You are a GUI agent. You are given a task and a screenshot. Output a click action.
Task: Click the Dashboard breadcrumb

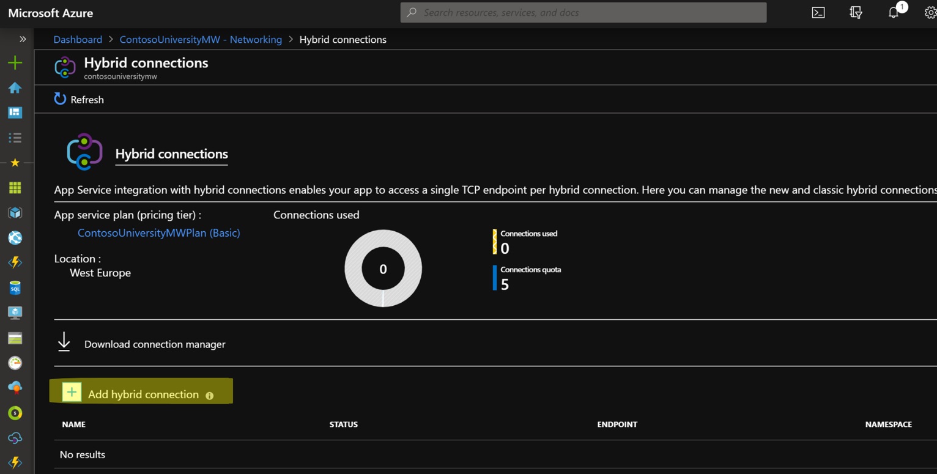[78, 39]
